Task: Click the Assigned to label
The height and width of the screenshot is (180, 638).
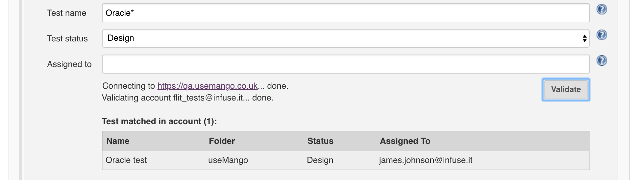Action: click(69, 64)
